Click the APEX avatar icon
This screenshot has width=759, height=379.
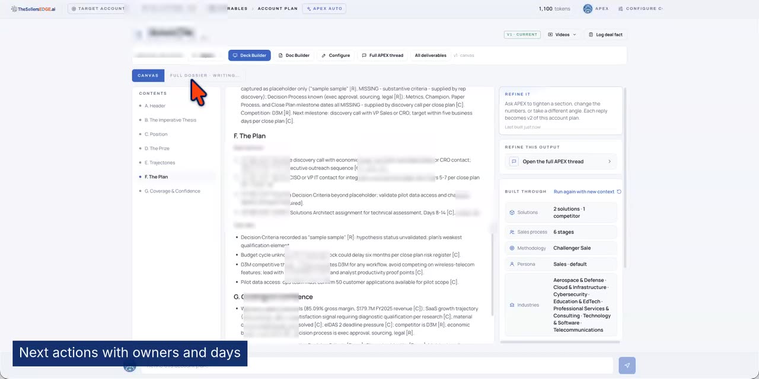(588, 9)
